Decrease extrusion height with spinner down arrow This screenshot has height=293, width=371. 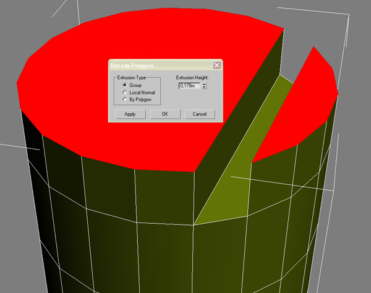[204, 87]
